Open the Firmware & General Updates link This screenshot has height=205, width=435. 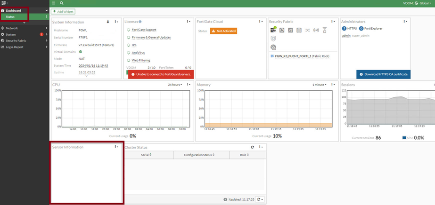151,37
